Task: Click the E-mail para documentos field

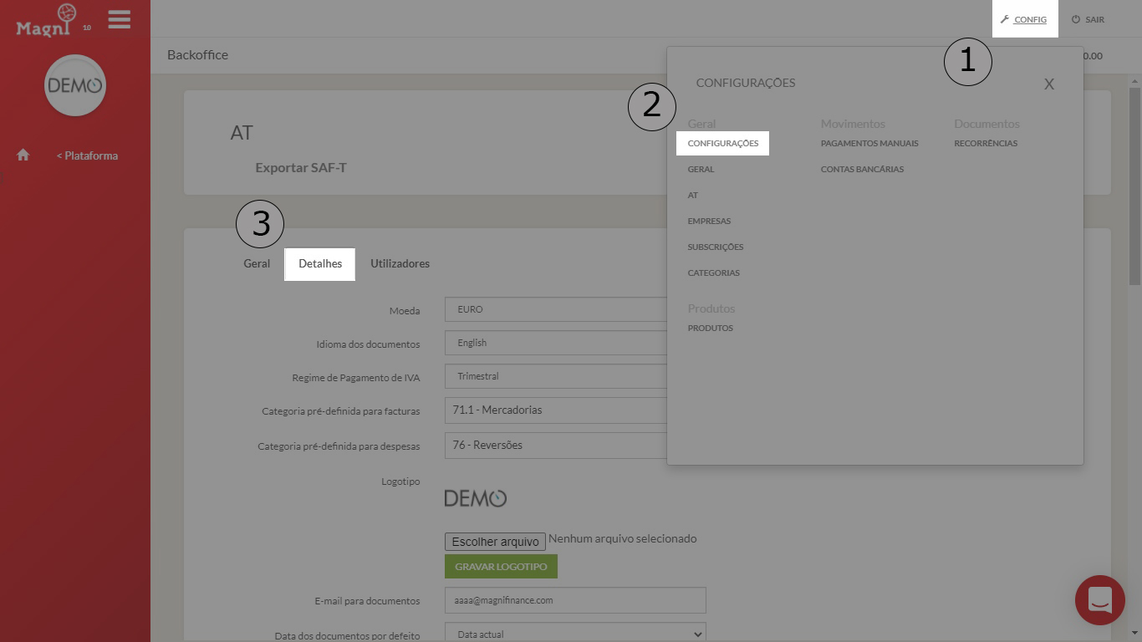Action: pos(575,600)
